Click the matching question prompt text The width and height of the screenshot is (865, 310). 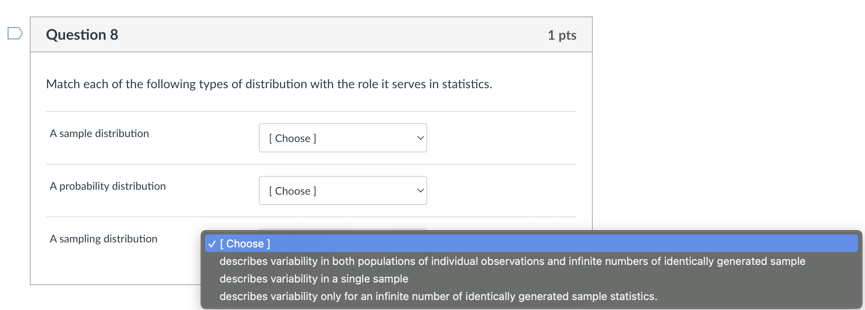pos(269,84)
